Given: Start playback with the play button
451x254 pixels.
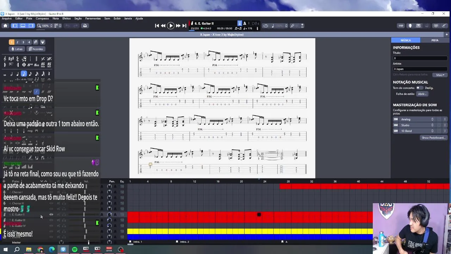Looking at the screenshot, I should pos(171,26).
